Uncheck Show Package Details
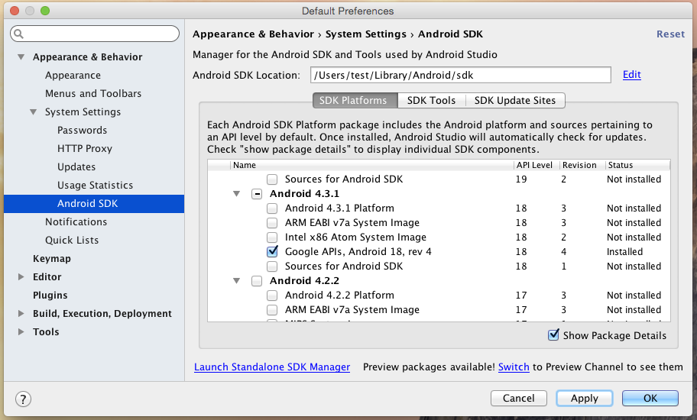This screenshot has height=420, width=697. pyautogui.click(x=553, y=335)
